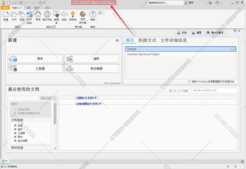This screenshot has height=169, width=246.
Task: Click the Projects (项目) ribbon icon
Action: tap(22, 14)
